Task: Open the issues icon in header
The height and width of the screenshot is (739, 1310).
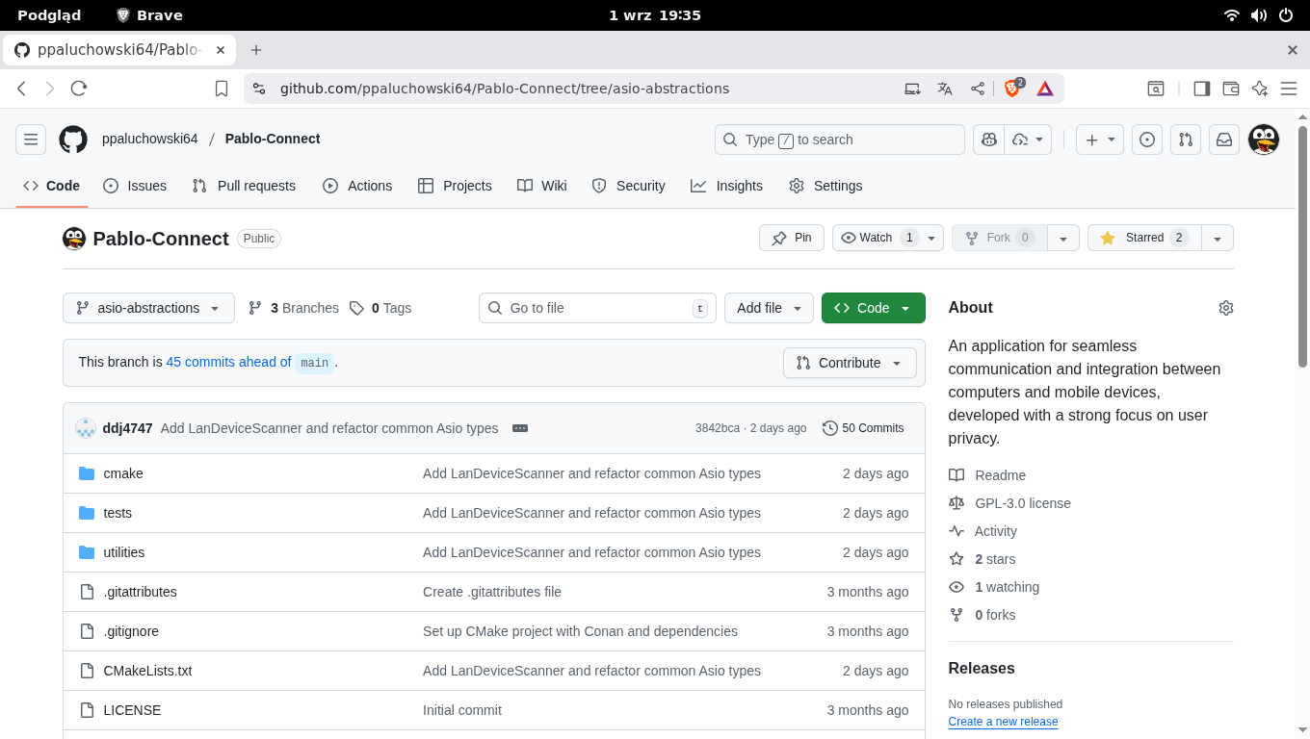Action: pos(1147,140)
